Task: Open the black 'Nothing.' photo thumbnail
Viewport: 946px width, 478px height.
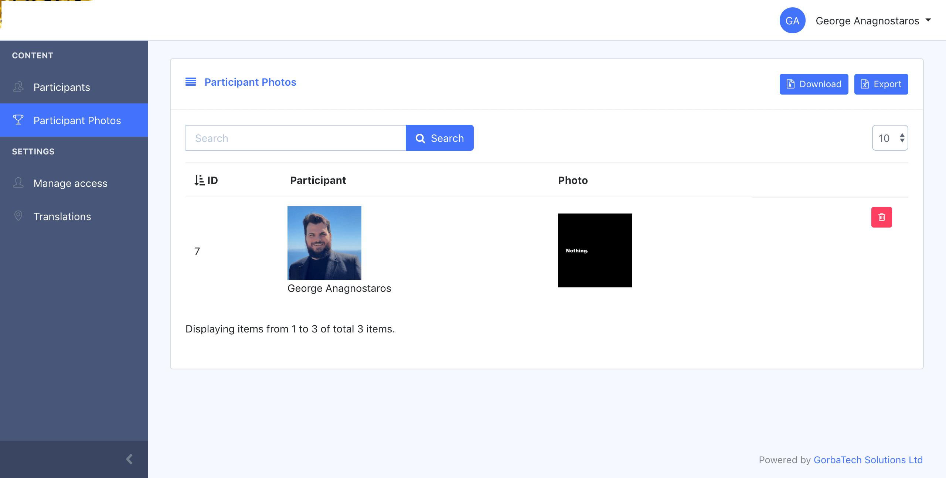Action: point(595,250)
